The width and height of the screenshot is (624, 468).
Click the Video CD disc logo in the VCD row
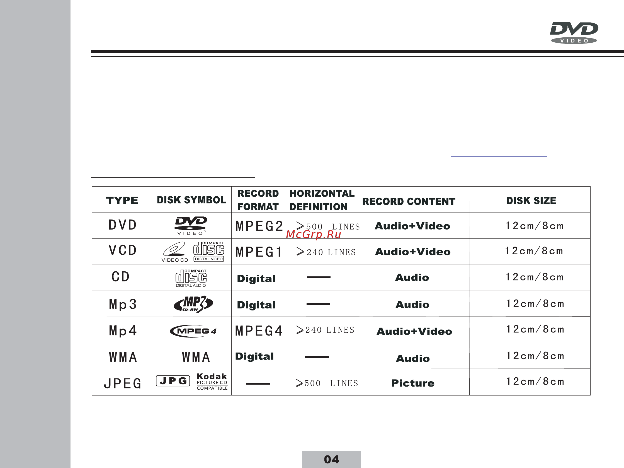(x=175, y=252)
